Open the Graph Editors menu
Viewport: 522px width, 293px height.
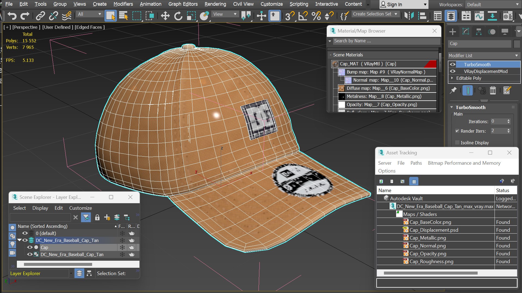[183, 4]
